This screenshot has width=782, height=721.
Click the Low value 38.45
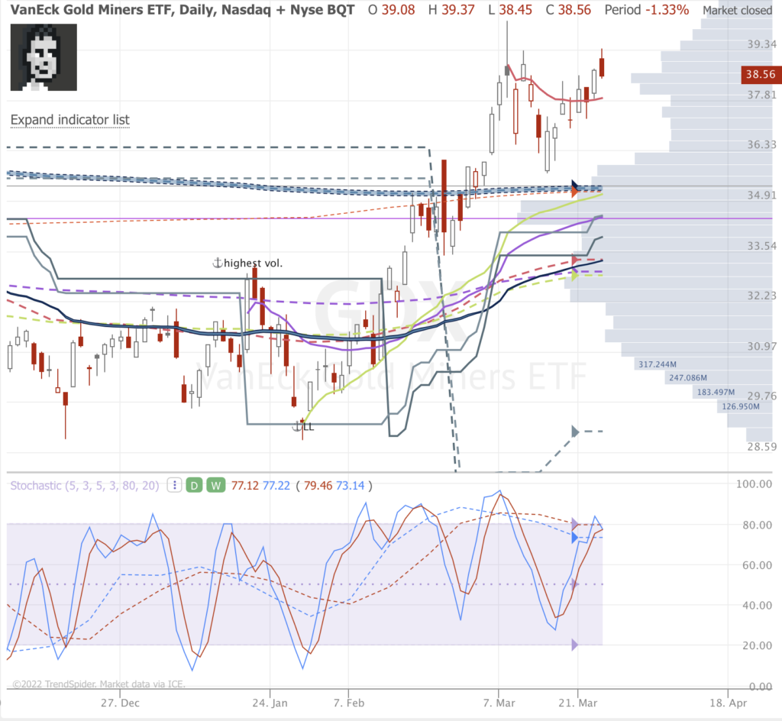coord(515,9)
